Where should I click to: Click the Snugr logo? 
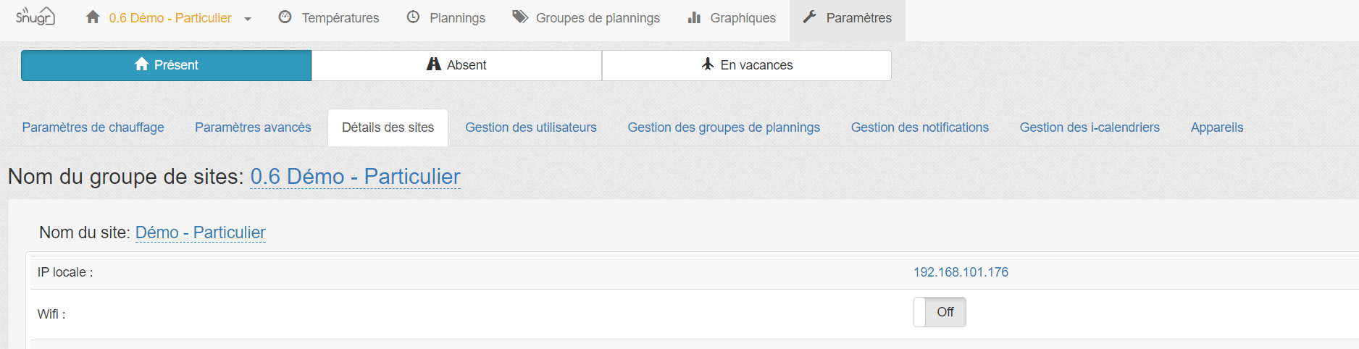click(x=35, y=16)
